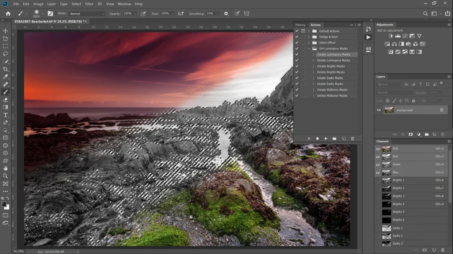The height and width of the screenshot is (254, 453).
Task: Show the Brights 1 channel
Action: 378,180
